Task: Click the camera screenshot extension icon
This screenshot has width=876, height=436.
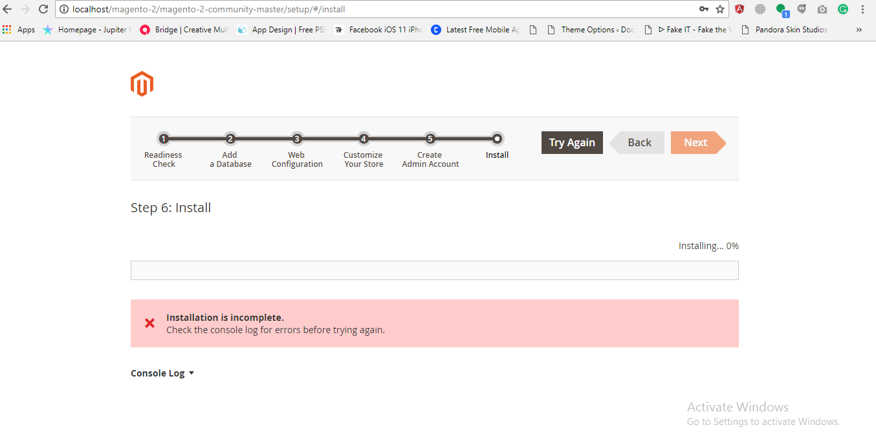Action: click(822, 9)
